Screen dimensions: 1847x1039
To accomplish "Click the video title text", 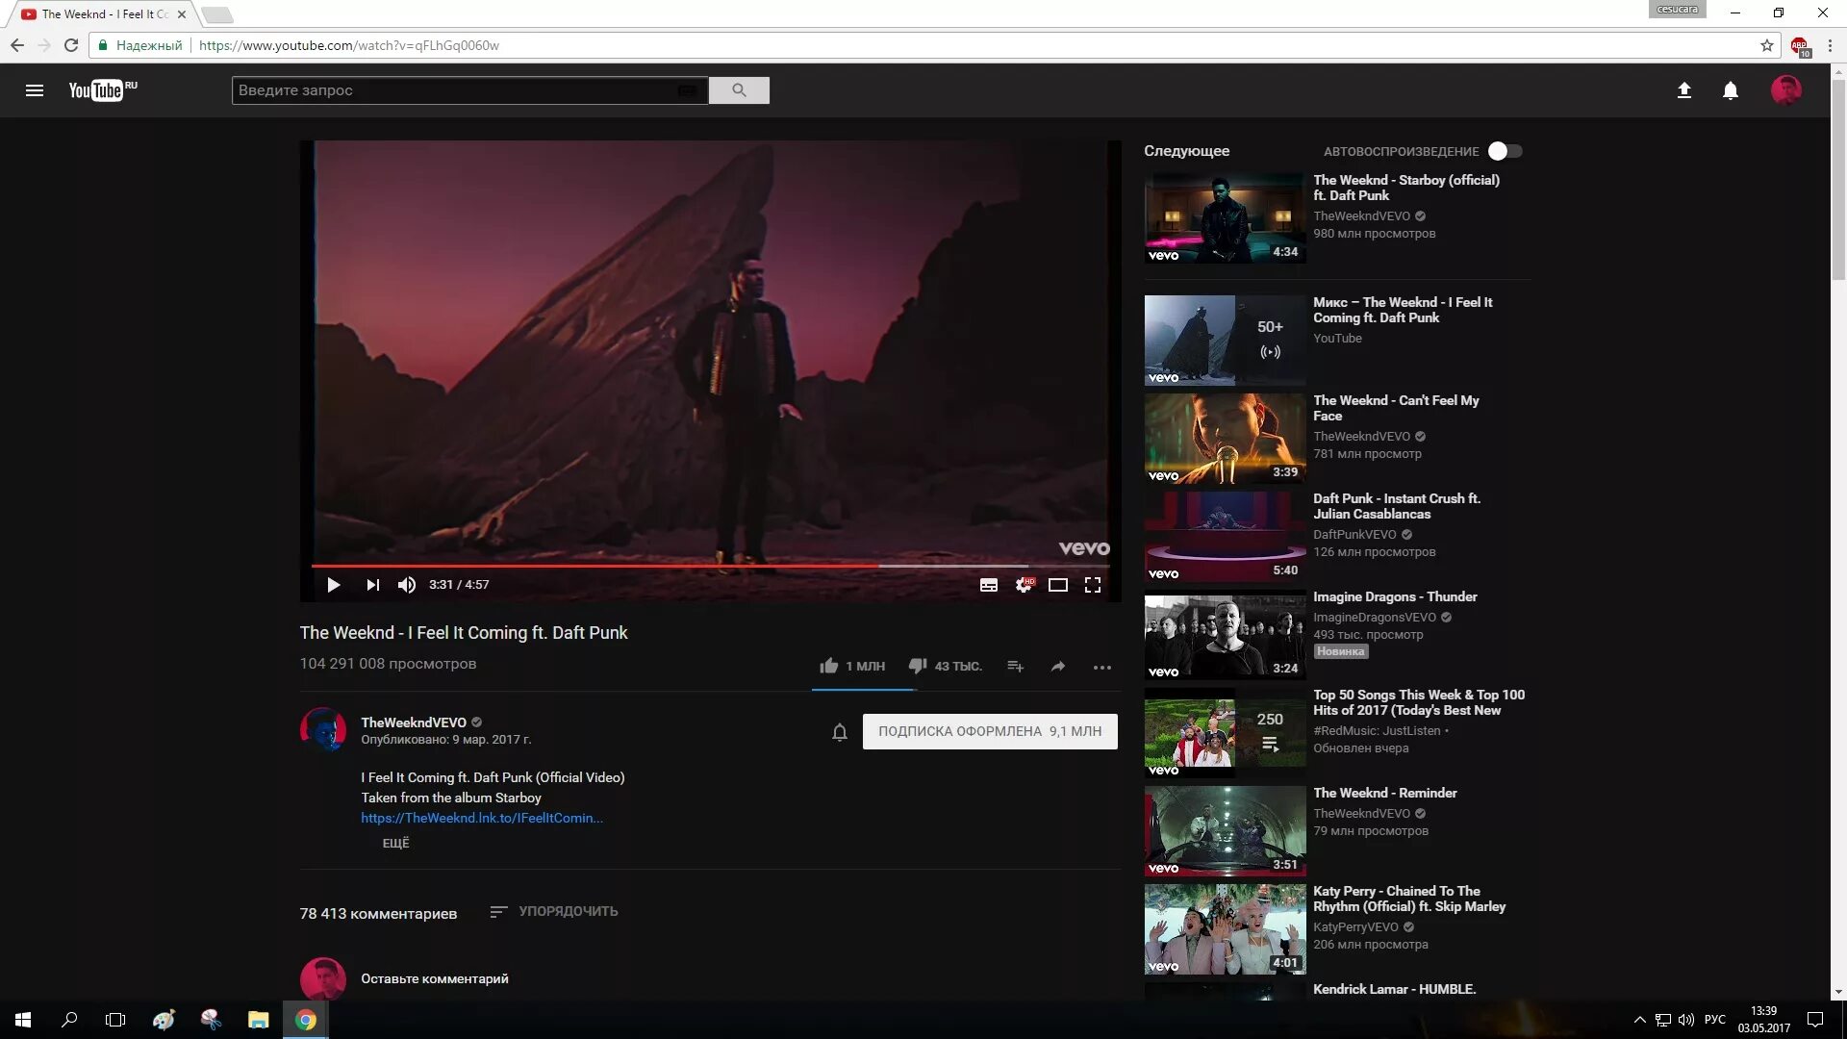I will coord(464,633).
